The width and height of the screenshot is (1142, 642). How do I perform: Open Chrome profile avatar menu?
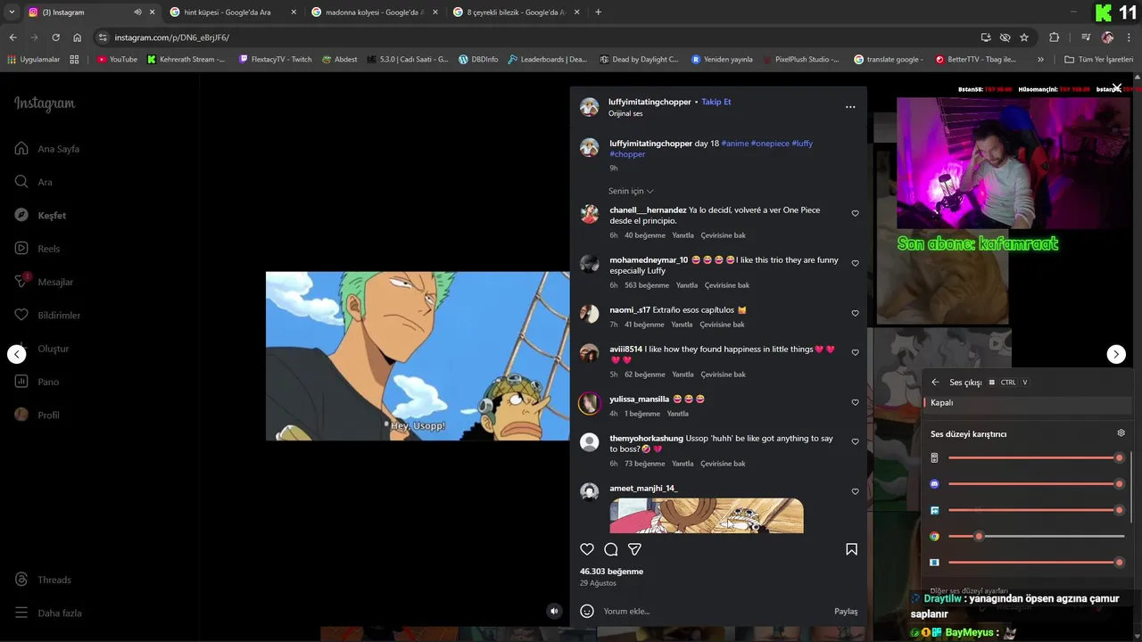pos(1107,37)
